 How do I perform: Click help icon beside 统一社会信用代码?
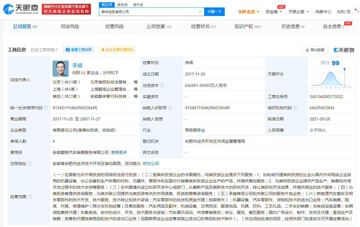pos(46,108)
